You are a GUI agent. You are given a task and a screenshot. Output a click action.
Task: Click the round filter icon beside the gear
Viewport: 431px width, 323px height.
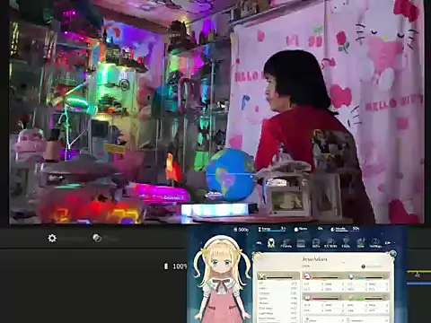point(97,238)
